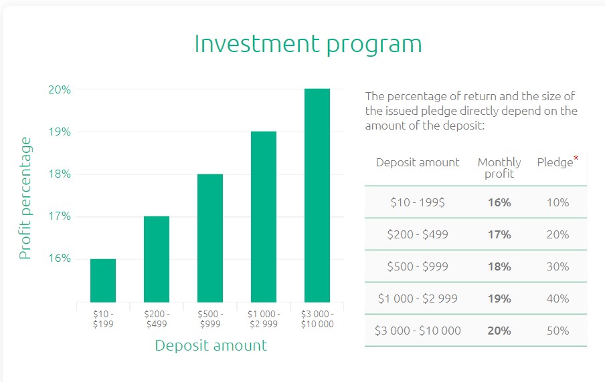
Task: Select the $1 000 - $2 999 bar
Action: pyautogui.click(x=264, y=217)
